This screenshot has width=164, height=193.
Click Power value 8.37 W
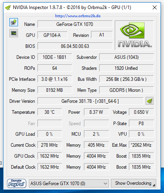96,112
